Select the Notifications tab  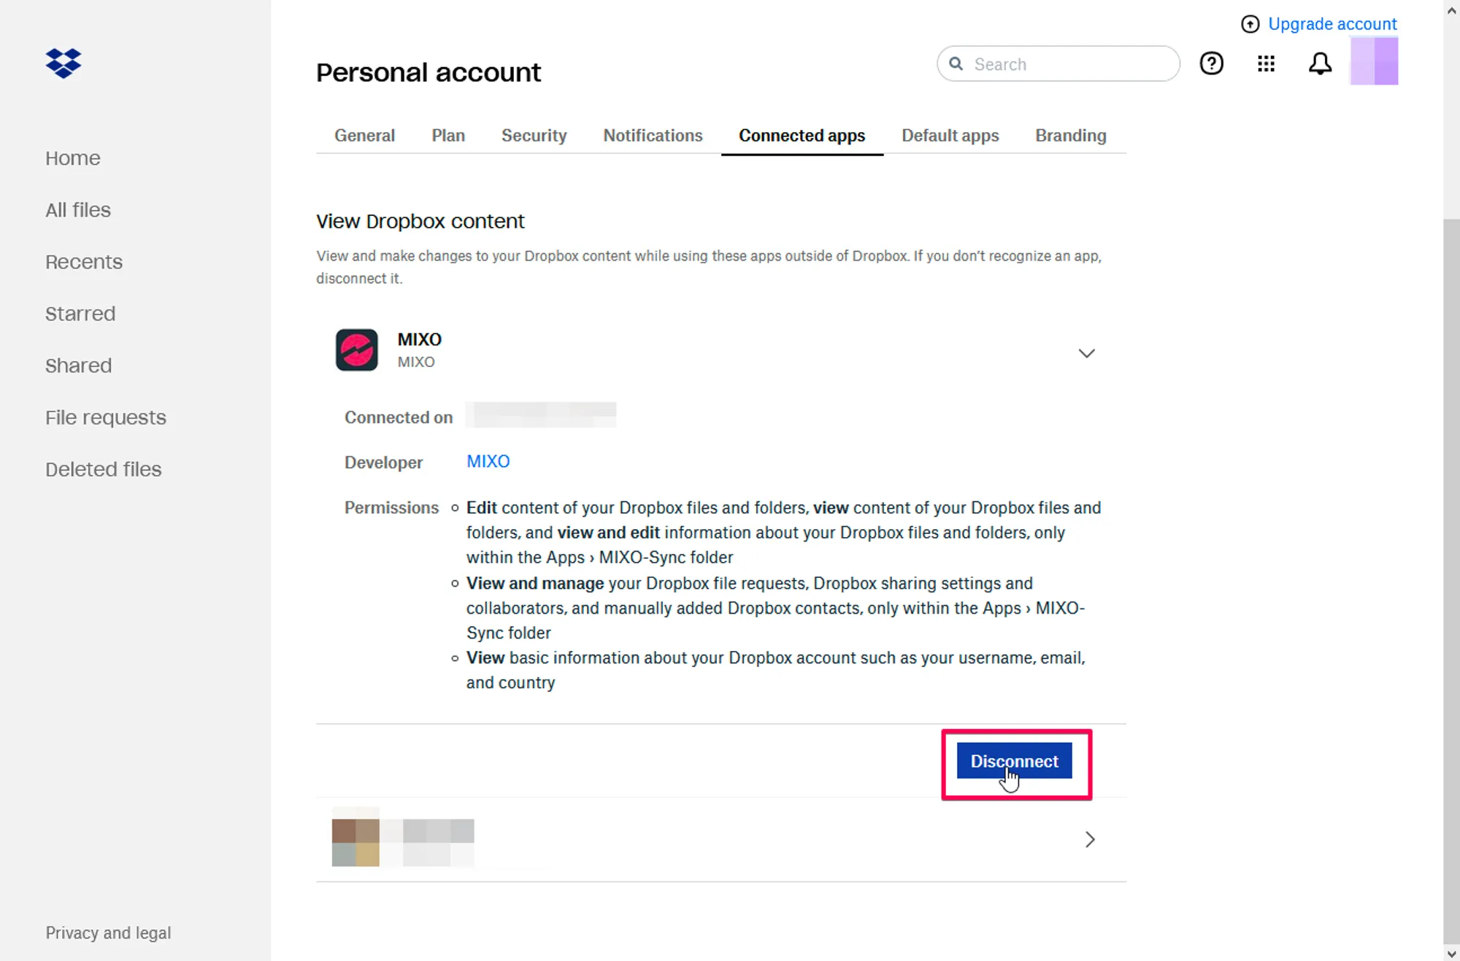pos(653,136)
